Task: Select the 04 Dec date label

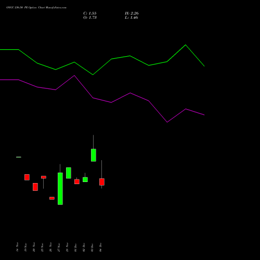Action: pos(100,247)
